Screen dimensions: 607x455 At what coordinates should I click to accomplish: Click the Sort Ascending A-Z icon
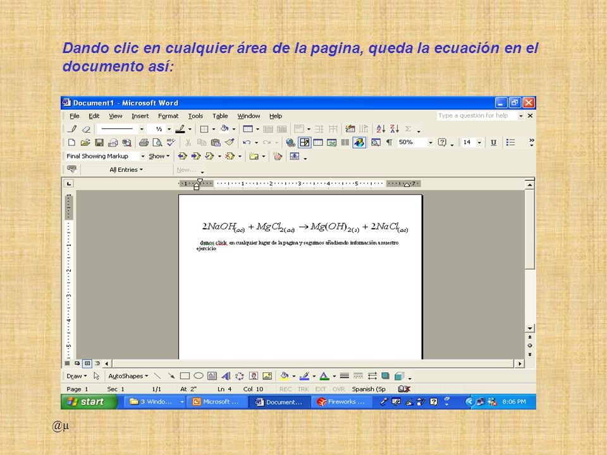click(x=381, y=129)
